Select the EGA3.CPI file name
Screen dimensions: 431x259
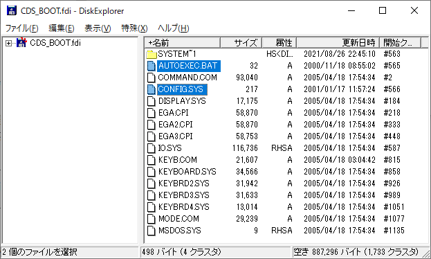[x=175, y=136]
